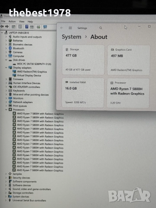
Task: Select the Biometric devices icon
Action: pos(10,44)
